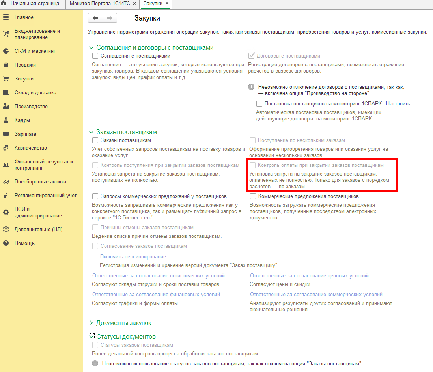Click the Помощь question mark icon
The image size is (433, 372).
tap(6, 243)
